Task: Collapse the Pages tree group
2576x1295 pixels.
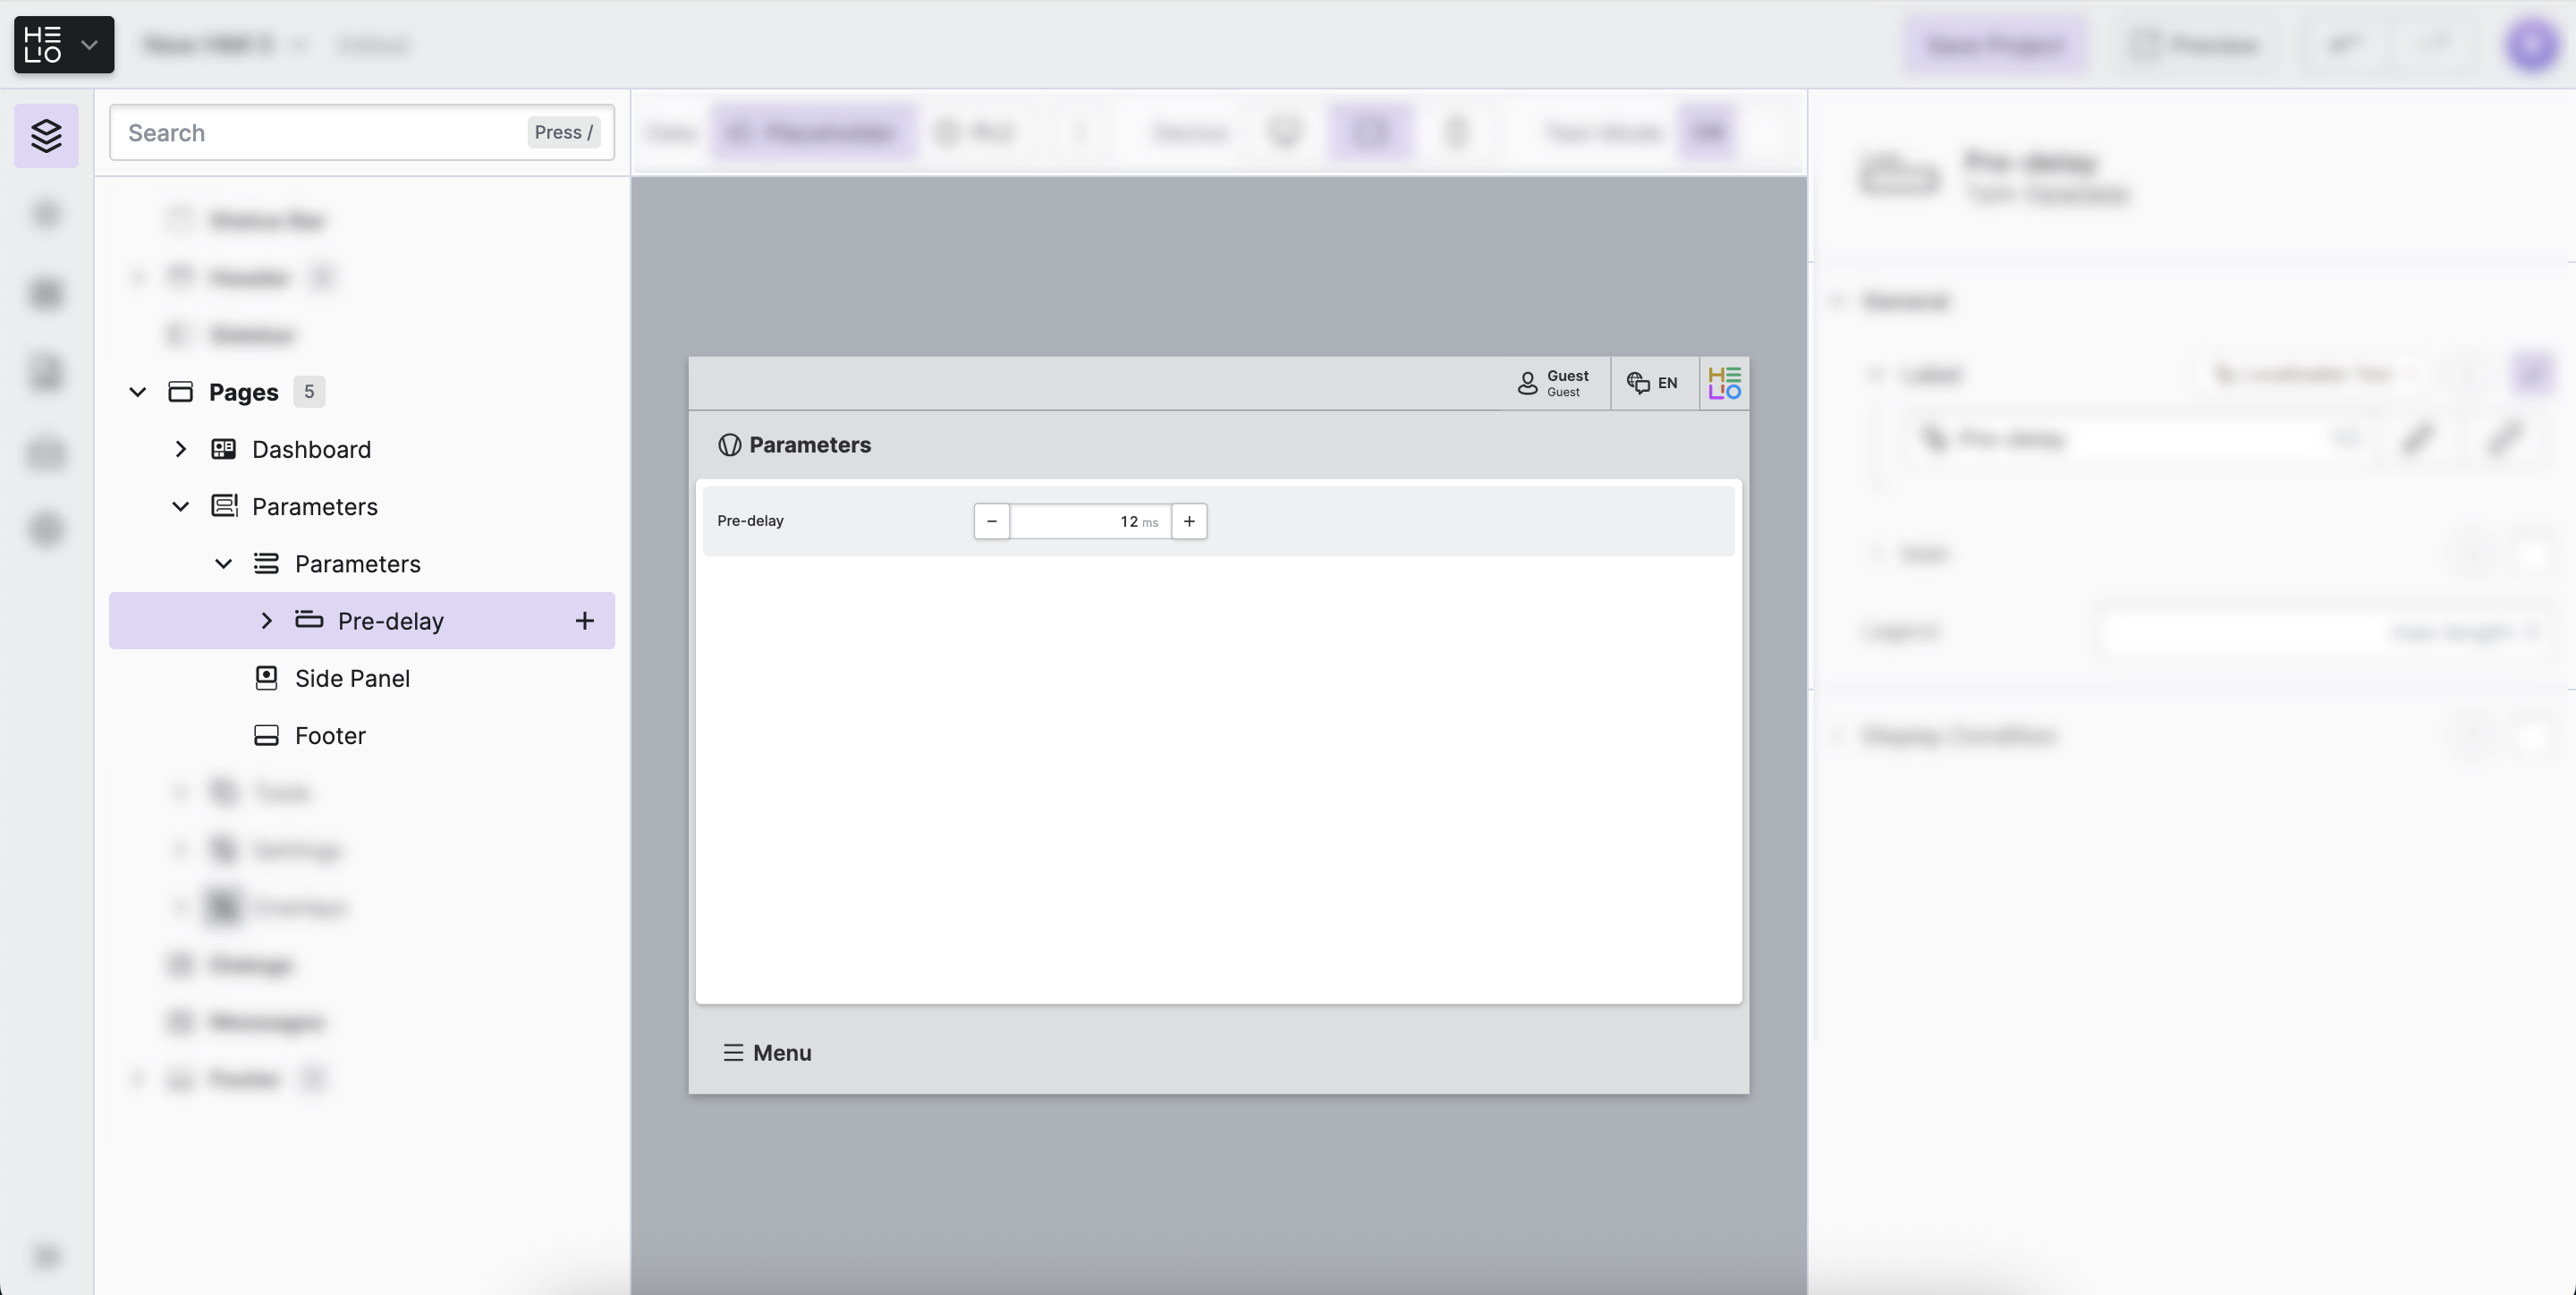Action: (x=138, y=392)
